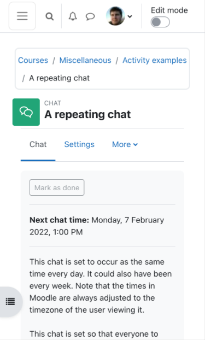Switch to the Settings tab

click(x=79, y=144)
